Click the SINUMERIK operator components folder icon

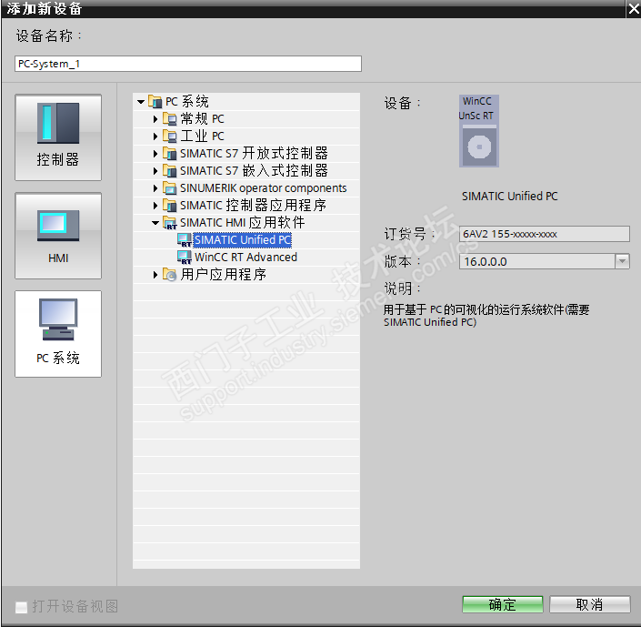[170, 187]
